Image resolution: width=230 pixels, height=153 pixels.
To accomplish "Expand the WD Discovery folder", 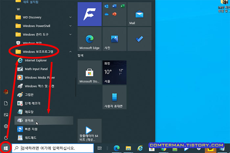I will pos(44,17).
